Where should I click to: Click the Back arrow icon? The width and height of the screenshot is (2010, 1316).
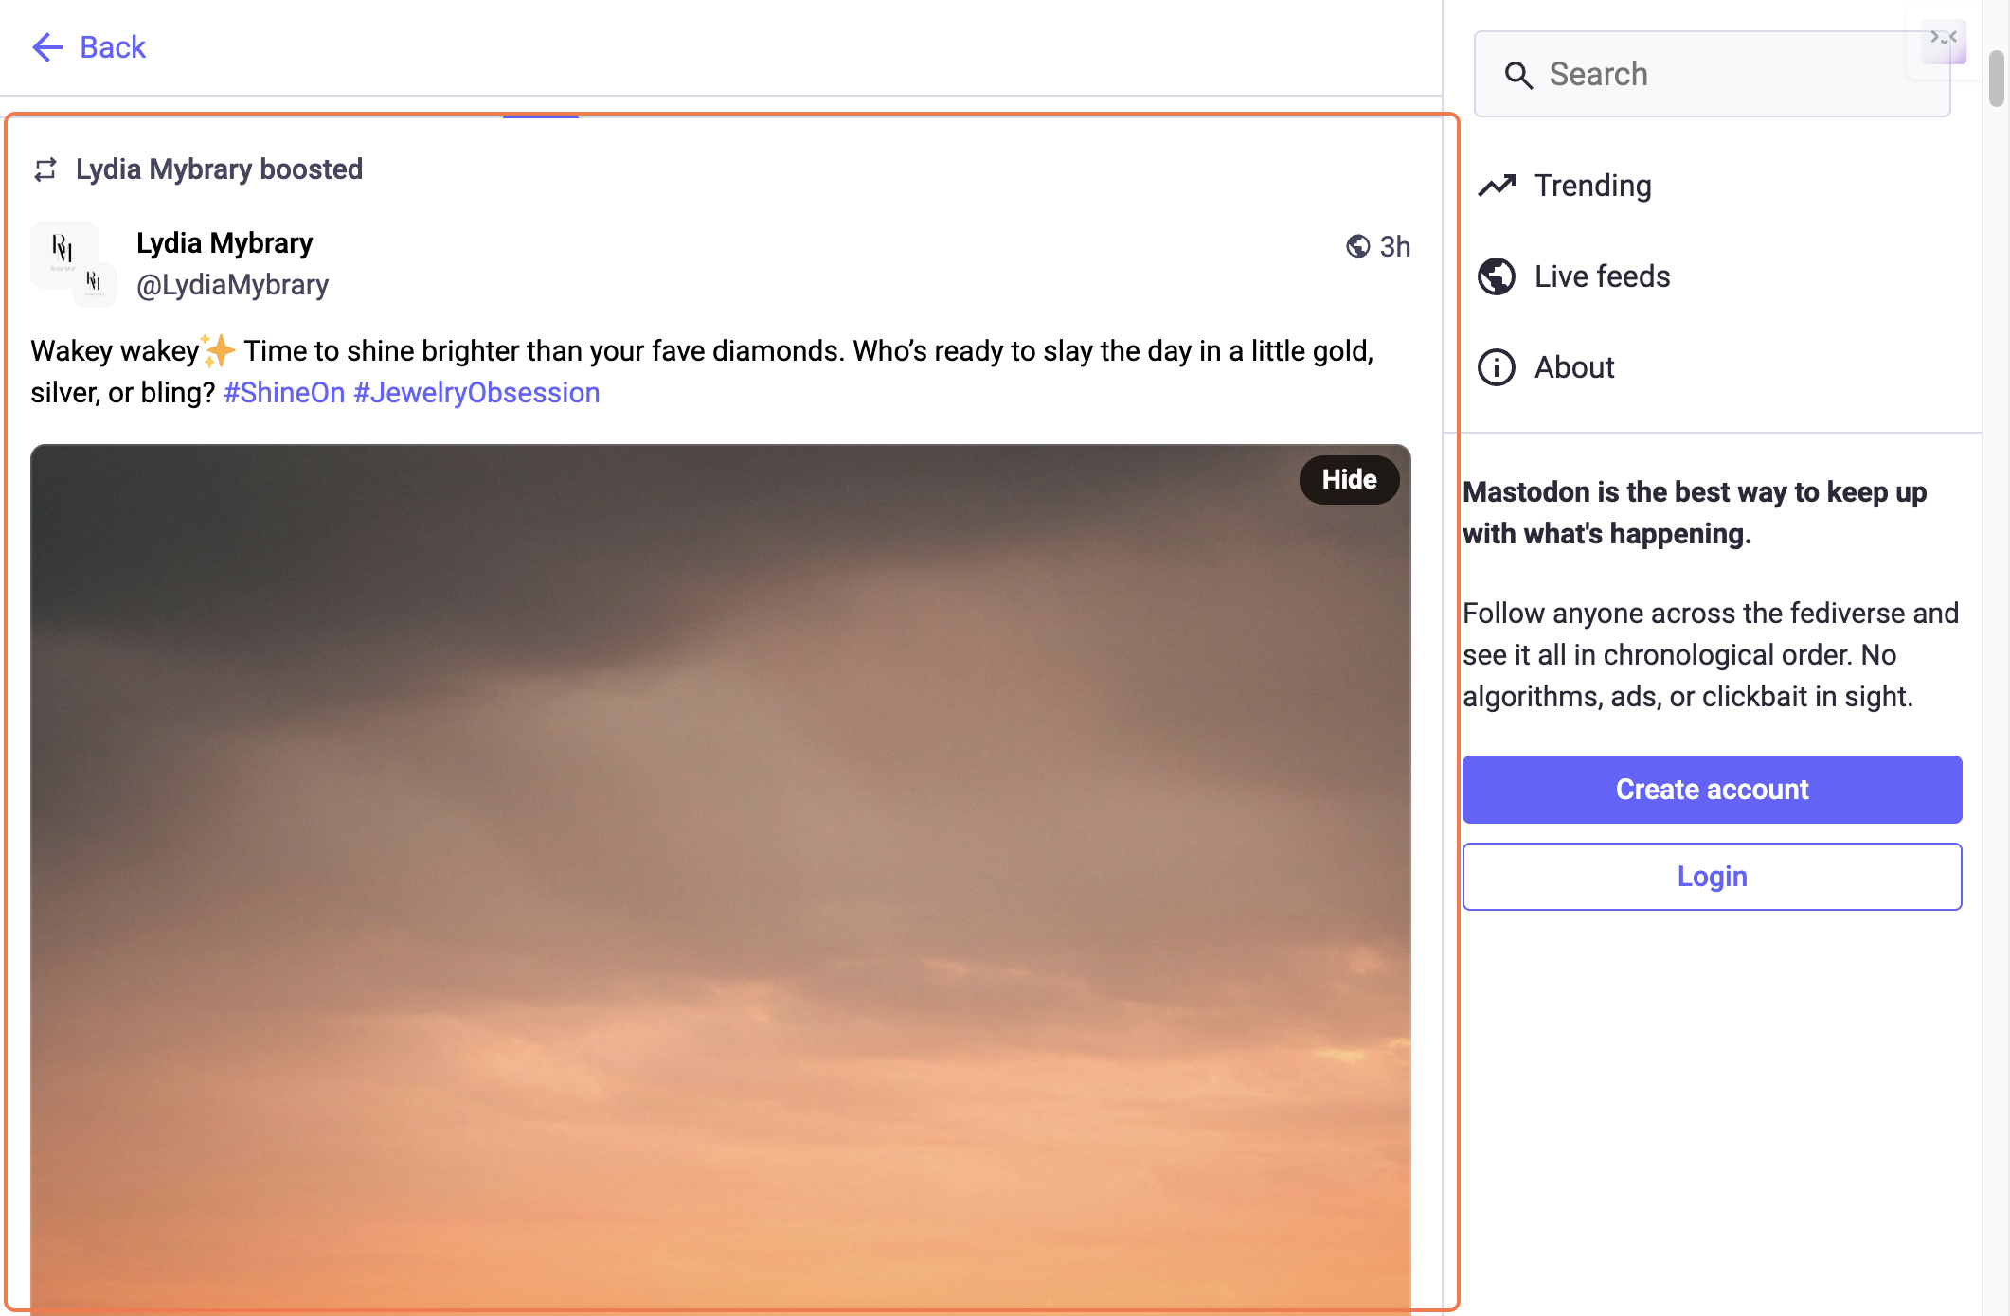[46, 46]
